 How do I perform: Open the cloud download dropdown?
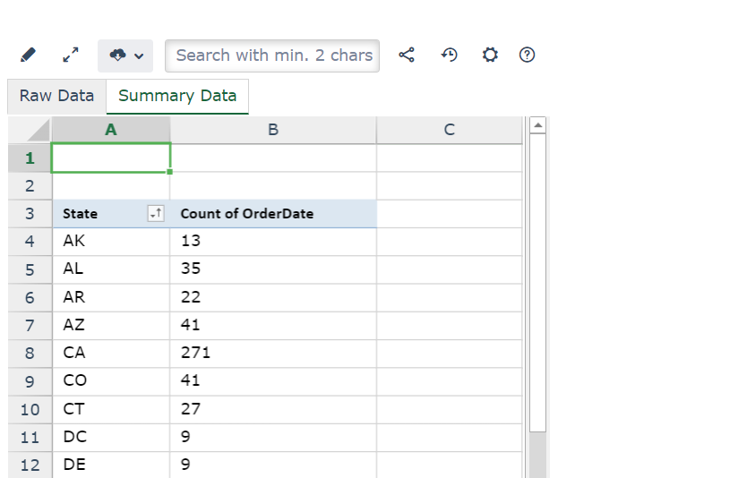coord(125,56)
